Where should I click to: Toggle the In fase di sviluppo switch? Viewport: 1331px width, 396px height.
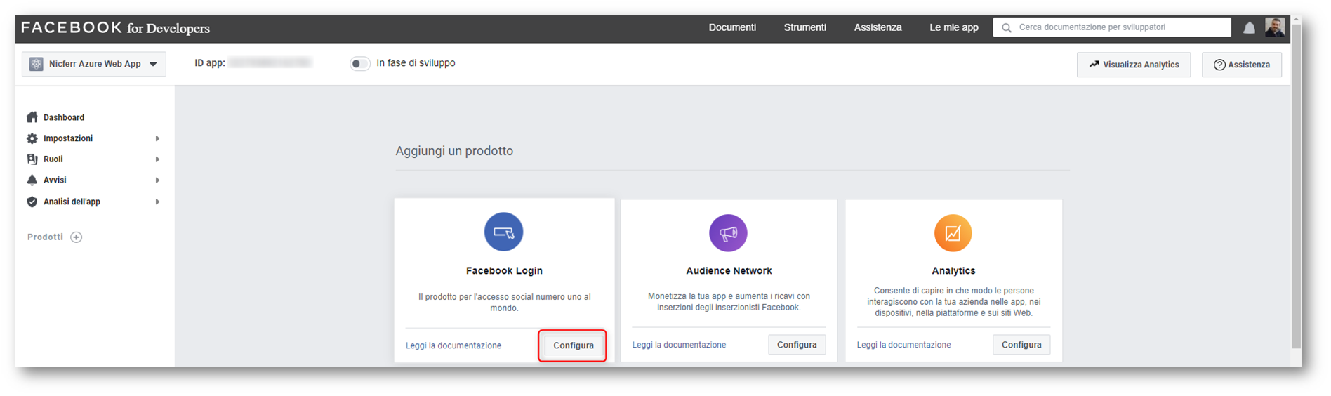click(x=360, y=64)
